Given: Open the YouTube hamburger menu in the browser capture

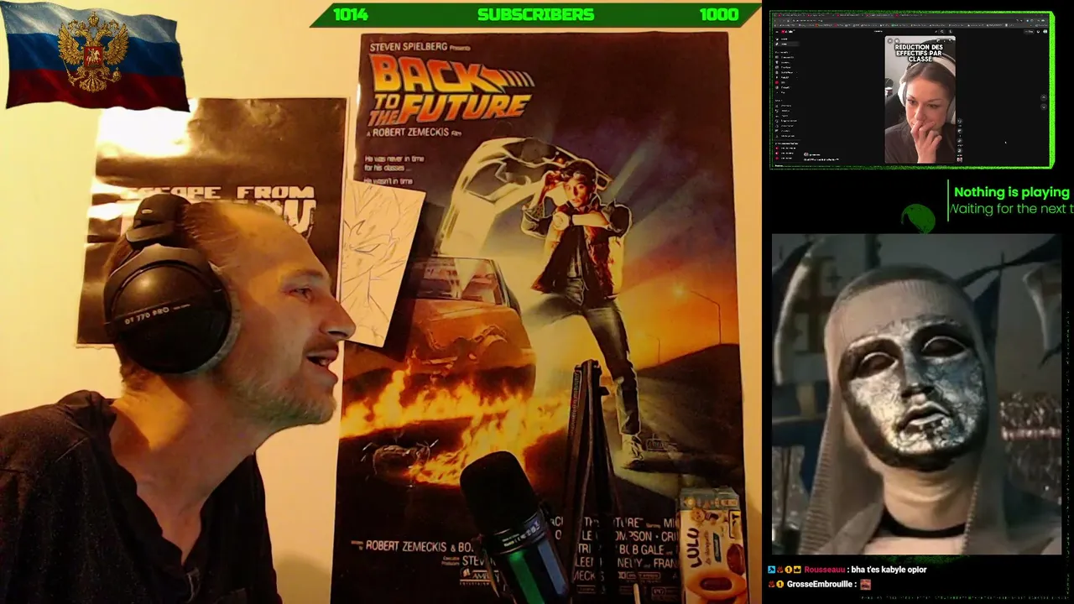Looking at the screenshot, I should [x=776, y=30].
